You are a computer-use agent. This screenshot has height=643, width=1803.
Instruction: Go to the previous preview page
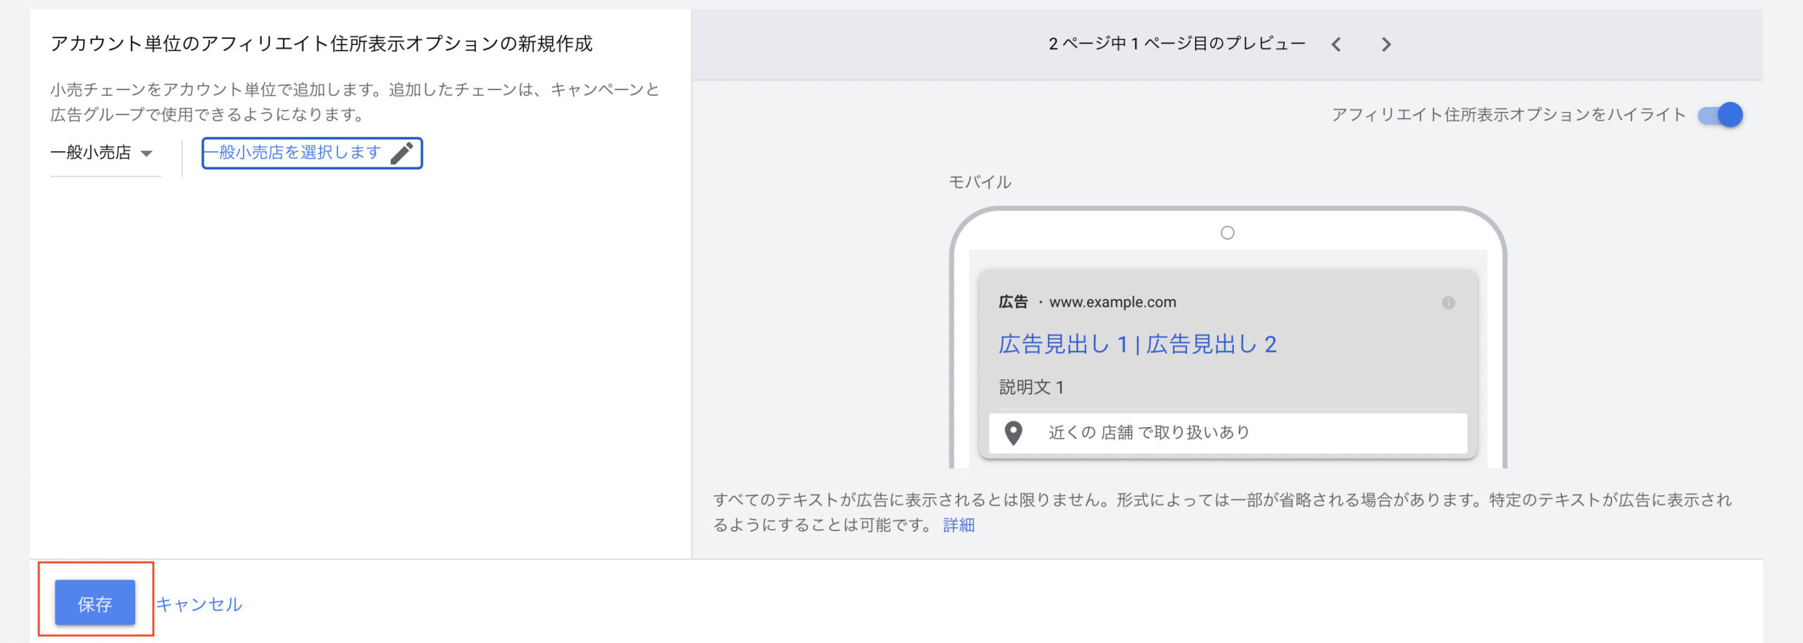pos(1336,45)
